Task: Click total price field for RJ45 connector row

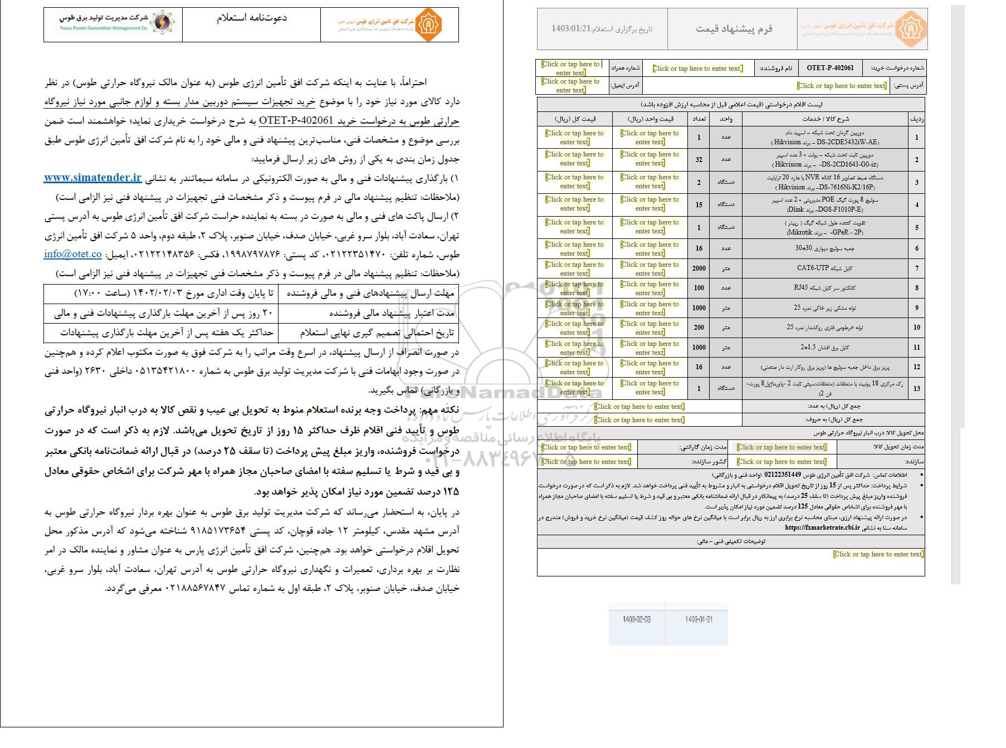Action: pyautogui.click(x=574, y=289)
